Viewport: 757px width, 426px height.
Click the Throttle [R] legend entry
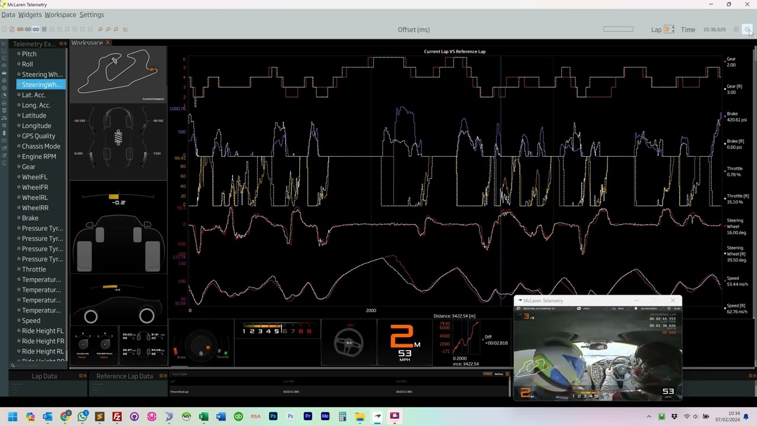tap(737, 199)
